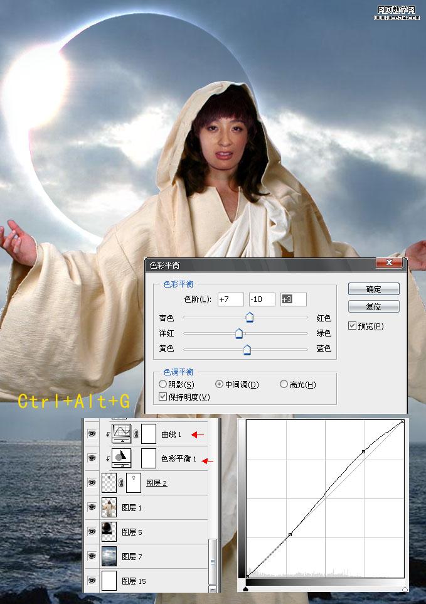The height and width of the screenshot is (604, 426).
Task: Hide the 图层 1 layer
Action: coord(92,507)
